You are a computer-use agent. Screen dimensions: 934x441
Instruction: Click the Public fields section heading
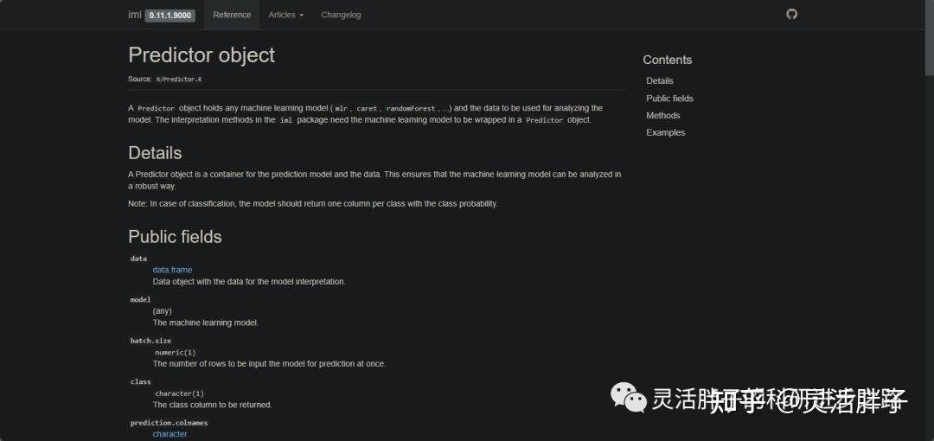click(x=175, y=237)
